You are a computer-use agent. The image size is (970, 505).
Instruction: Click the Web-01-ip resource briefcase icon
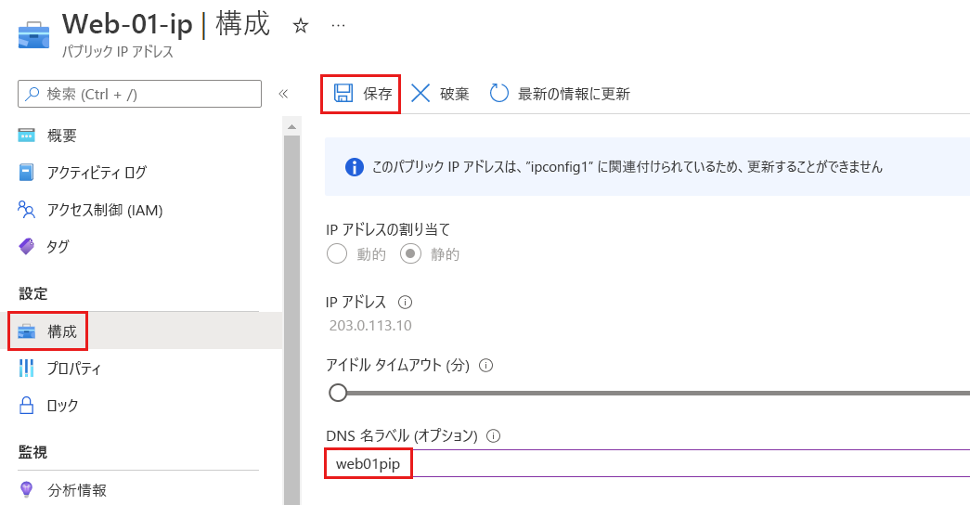point(34,34)
